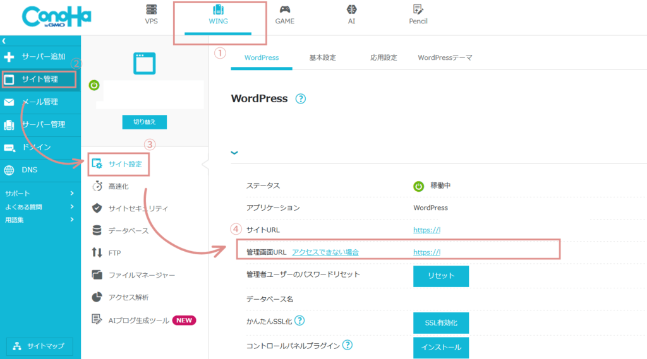Select the WordPress settings tab
This screenshot has width=647, height=359.
(262, 57)
